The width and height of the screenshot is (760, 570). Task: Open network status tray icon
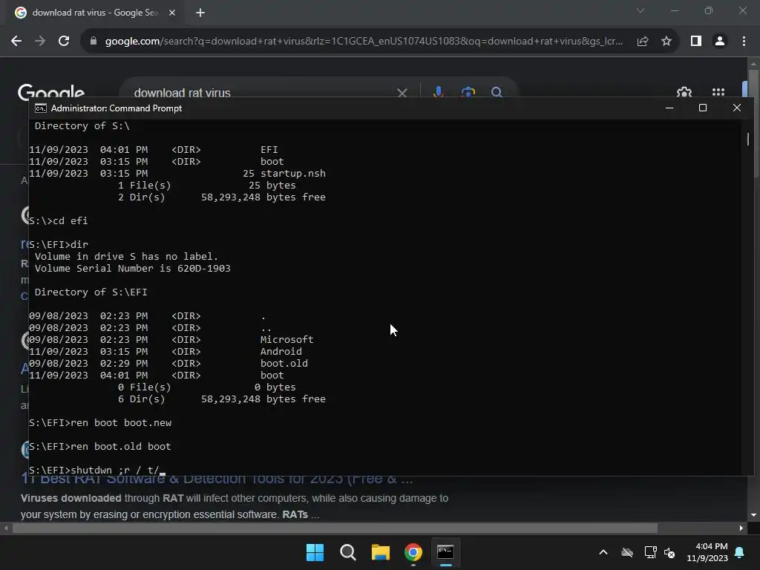(x=650, y=552)
